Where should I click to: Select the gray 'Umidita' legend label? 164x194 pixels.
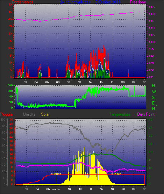pos(29,114)
